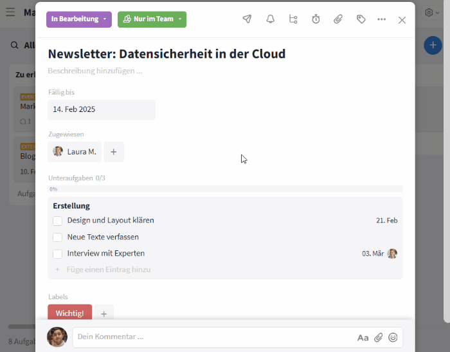This screenshot has height=352, width=450.
Task: Open emoji picker in comment box
Action: point(393,337)
